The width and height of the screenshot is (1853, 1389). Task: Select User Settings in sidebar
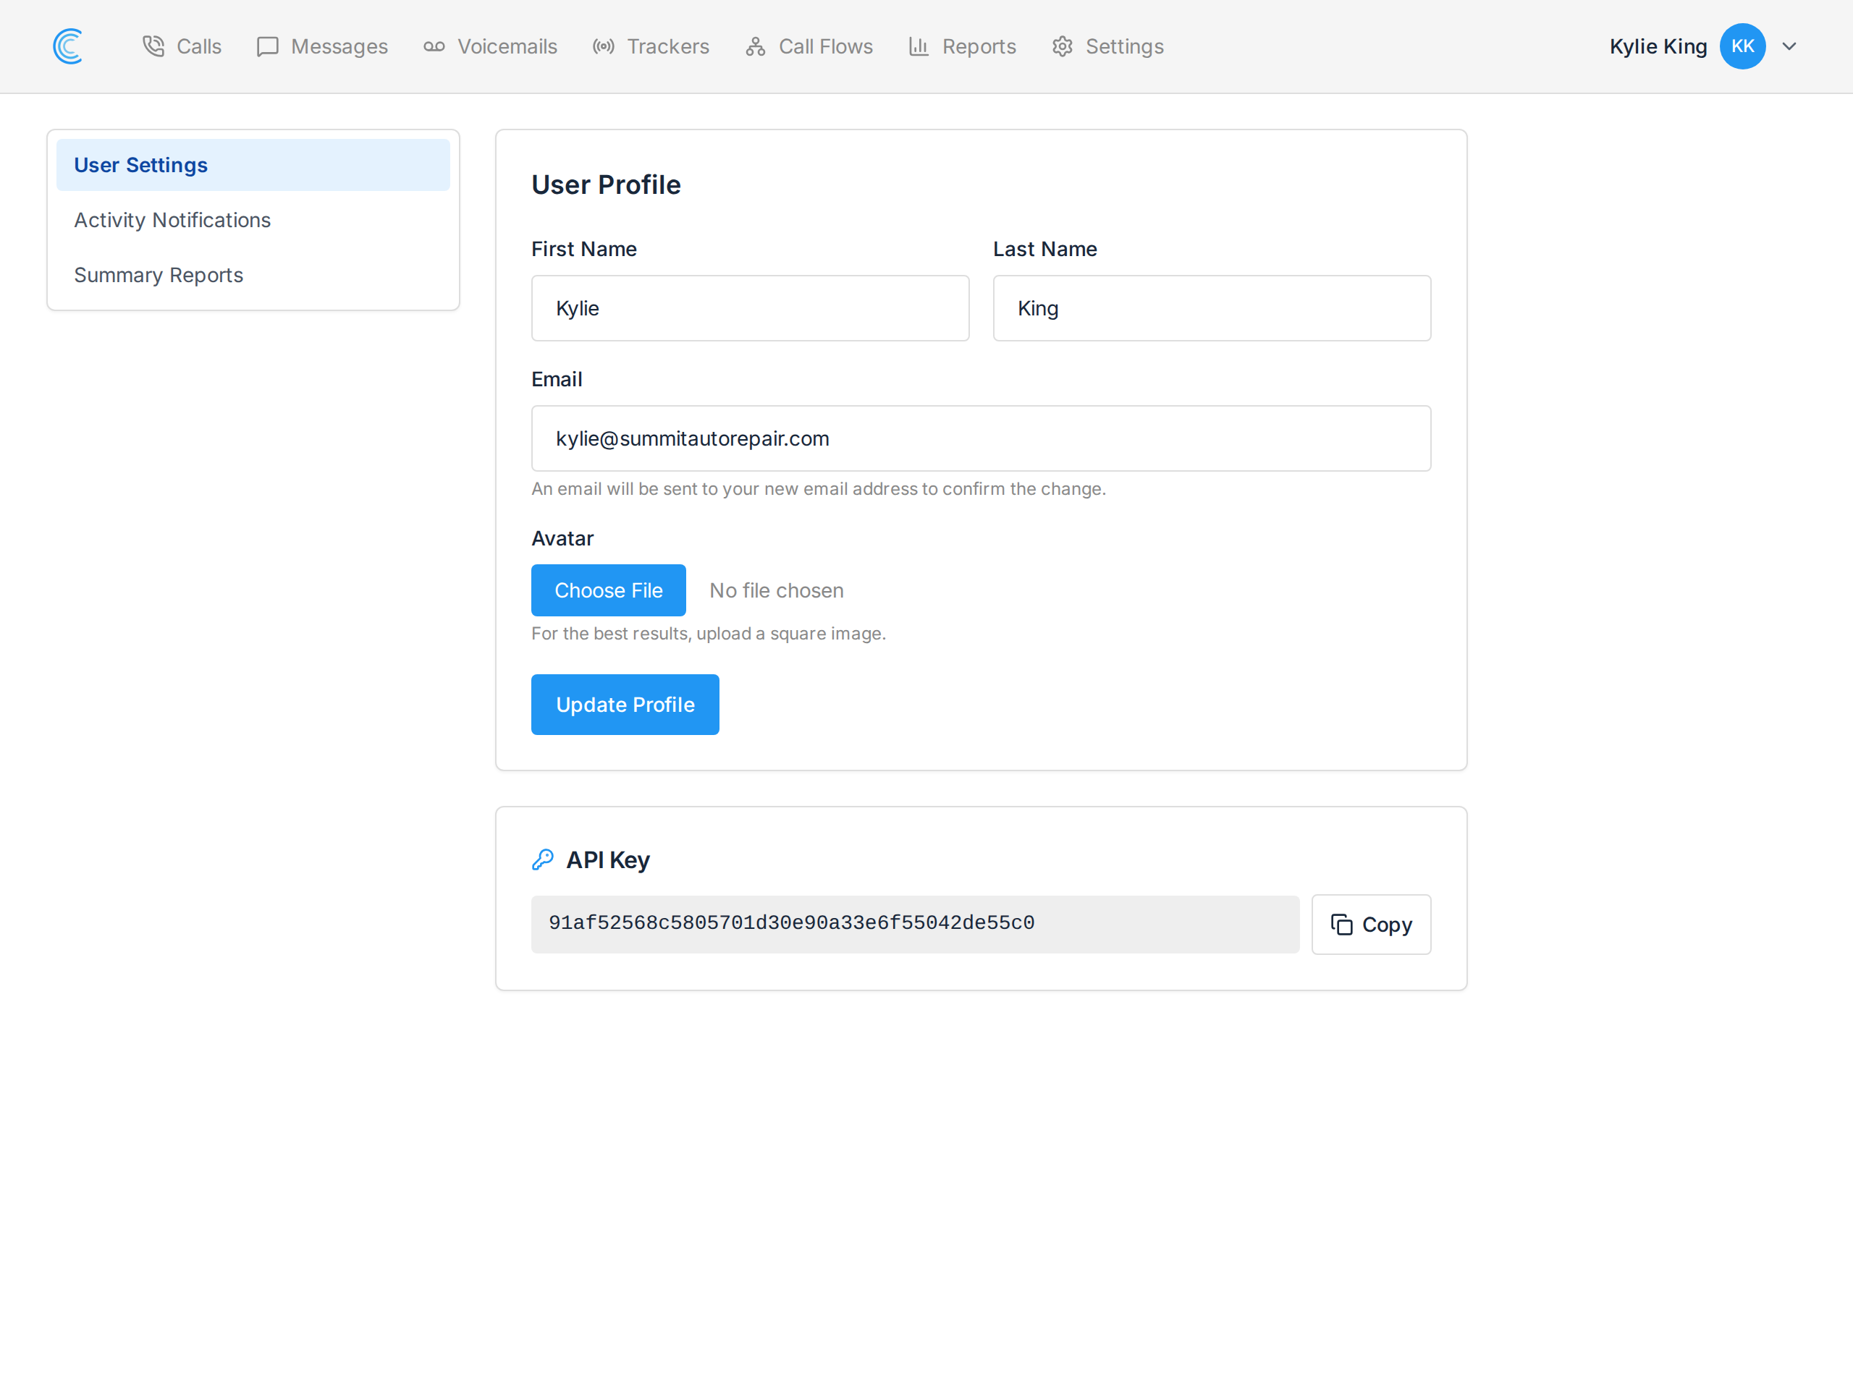coord(253,165)
